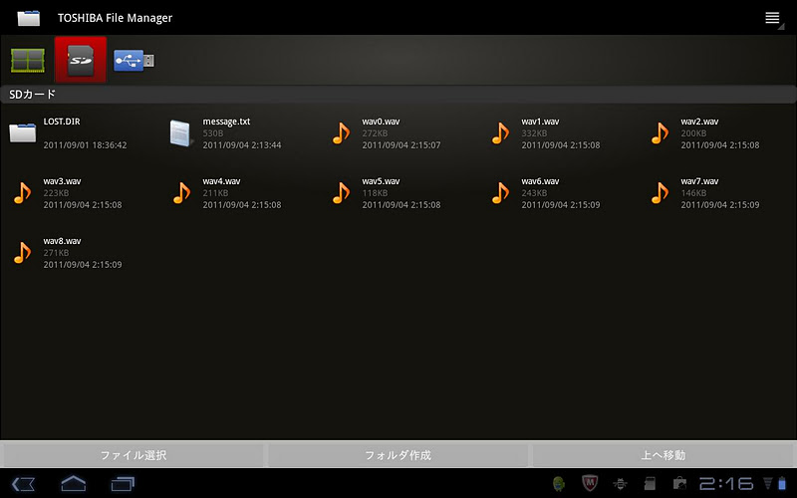Image resolution: width=797 pixels, height=498 pixels.
Task: Select the wav0.wav file name
Action: tap(381, 122)
